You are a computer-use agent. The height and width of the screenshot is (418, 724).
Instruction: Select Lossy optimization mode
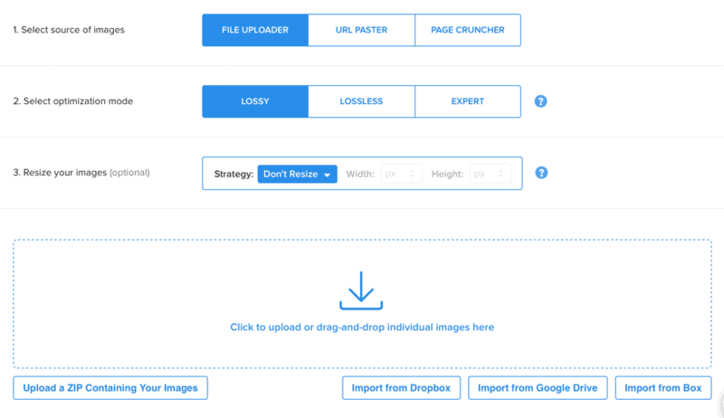pos(254,101)
